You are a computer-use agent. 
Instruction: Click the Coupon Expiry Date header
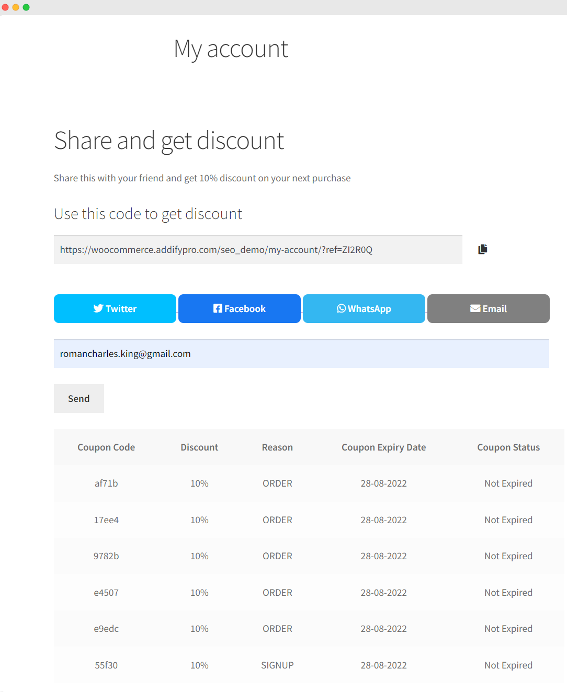(x=383, y=447)
